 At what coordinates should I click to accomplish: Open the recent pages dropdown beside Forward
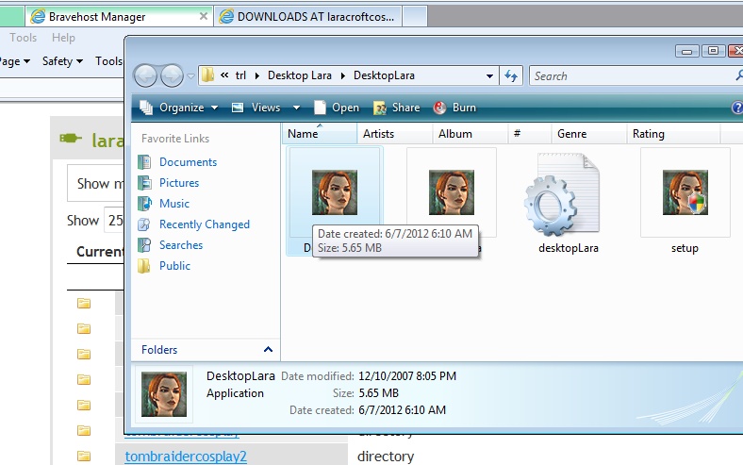(x=190, y=75)
